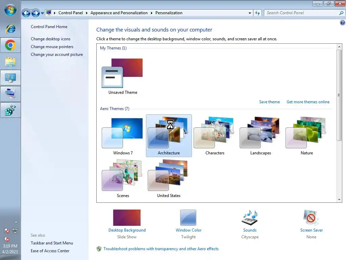Screen dimensions: 346x260
Task: Select Control Panel breadcrumb
Action: coord(71,13)
